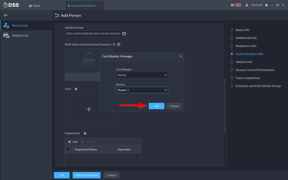Click the vertical scrollbar of the form
This screenshot has height=180, width=288.
[224, 106]
